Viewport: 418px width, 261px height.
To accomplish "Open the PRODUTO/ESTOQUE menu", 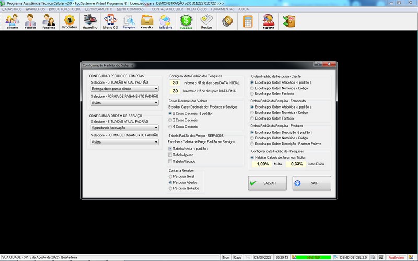I will 65,9.
